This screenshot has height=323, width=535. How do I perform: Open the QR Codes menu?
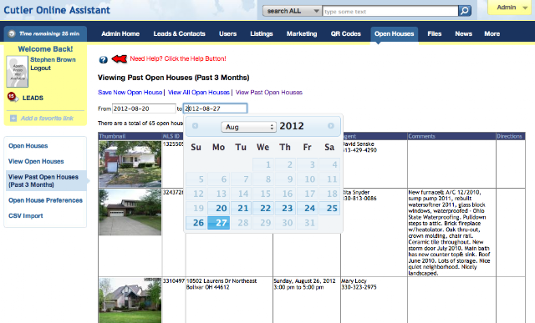[345, 33]
